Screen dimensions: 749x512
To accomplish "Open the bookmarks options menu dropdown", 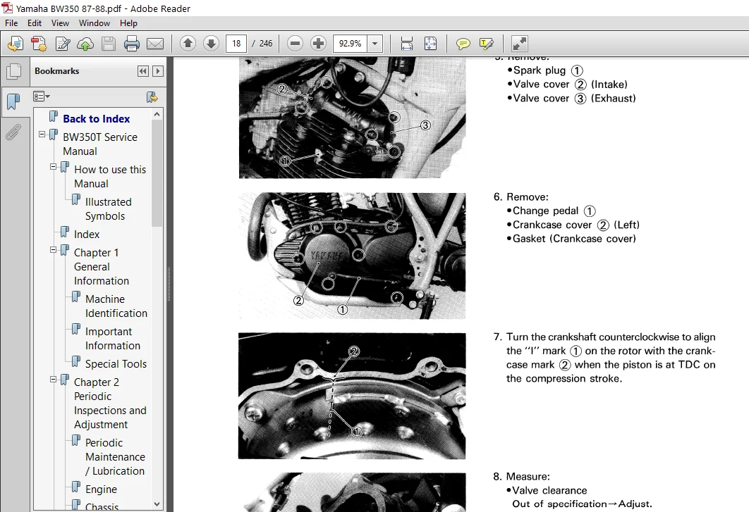I will 42,97.
